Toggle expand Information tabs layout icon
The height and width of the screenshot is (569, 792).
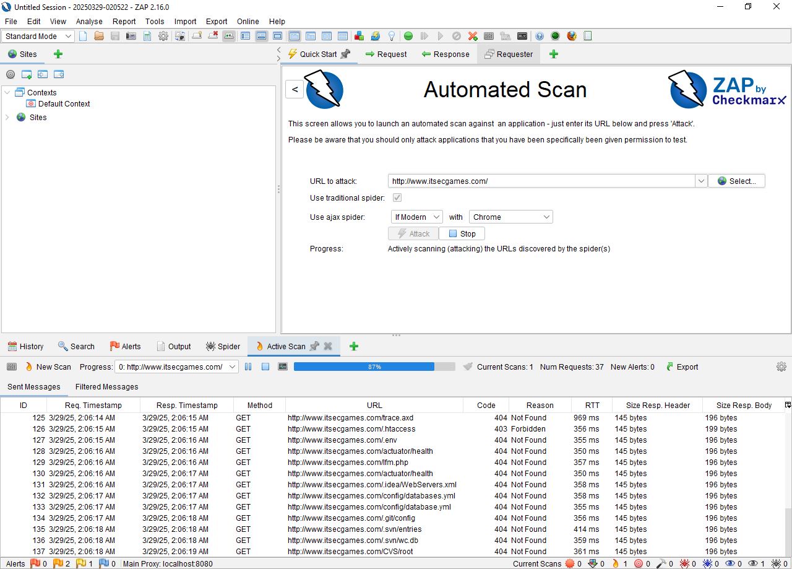pos(261,36)
